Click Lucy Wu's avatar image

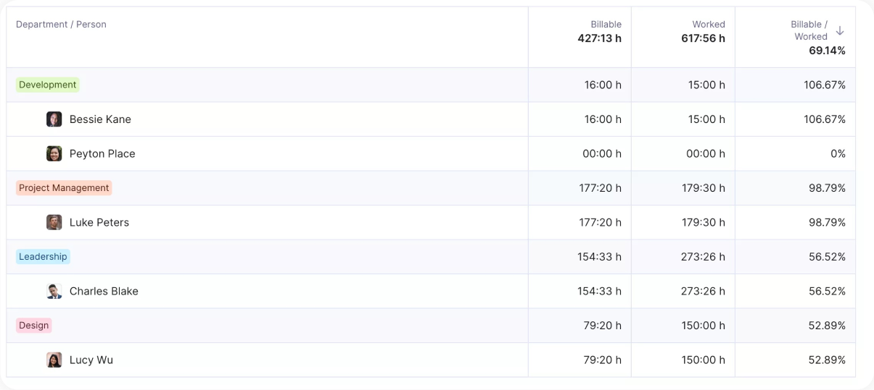point(54,360)
